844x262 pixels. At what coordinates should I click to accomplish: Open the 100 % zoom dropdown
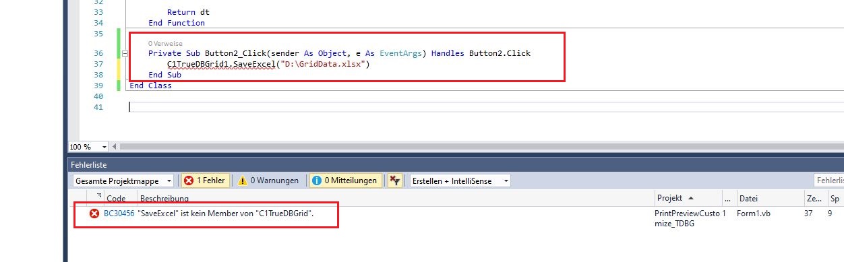tap(88, 146)
